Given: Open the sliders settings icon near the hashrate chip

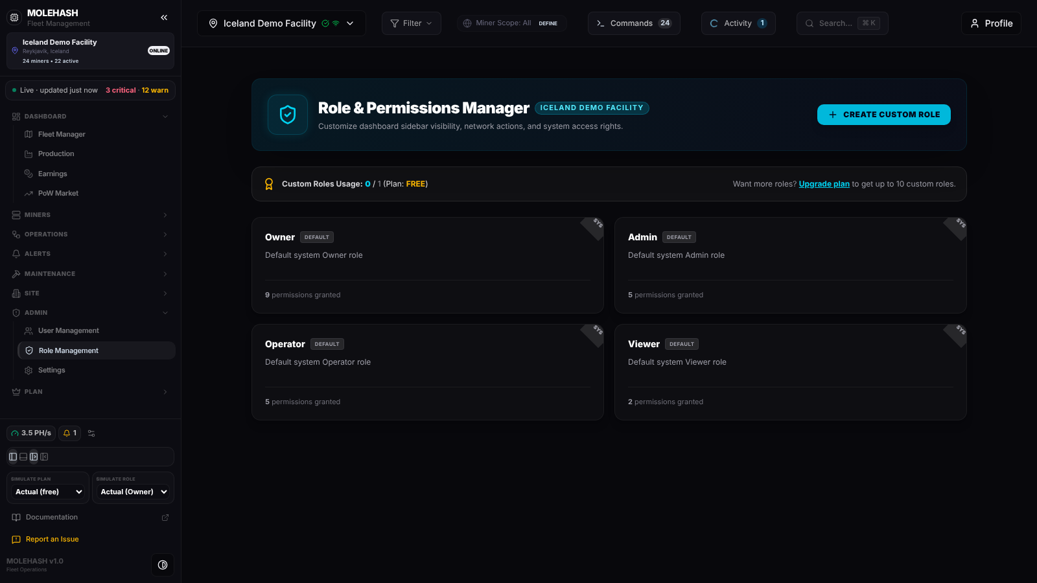Looking at the screenshot, I should pos(91,433).
